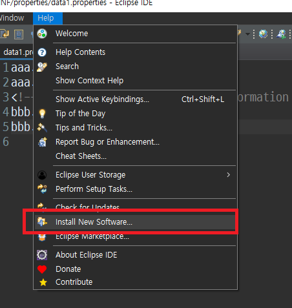Click the light bulb Tip of the Day icon

point(42,114)
